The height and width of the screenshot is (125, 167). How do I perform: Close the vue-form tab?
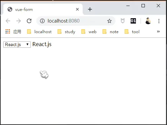(x=77, y=9)
